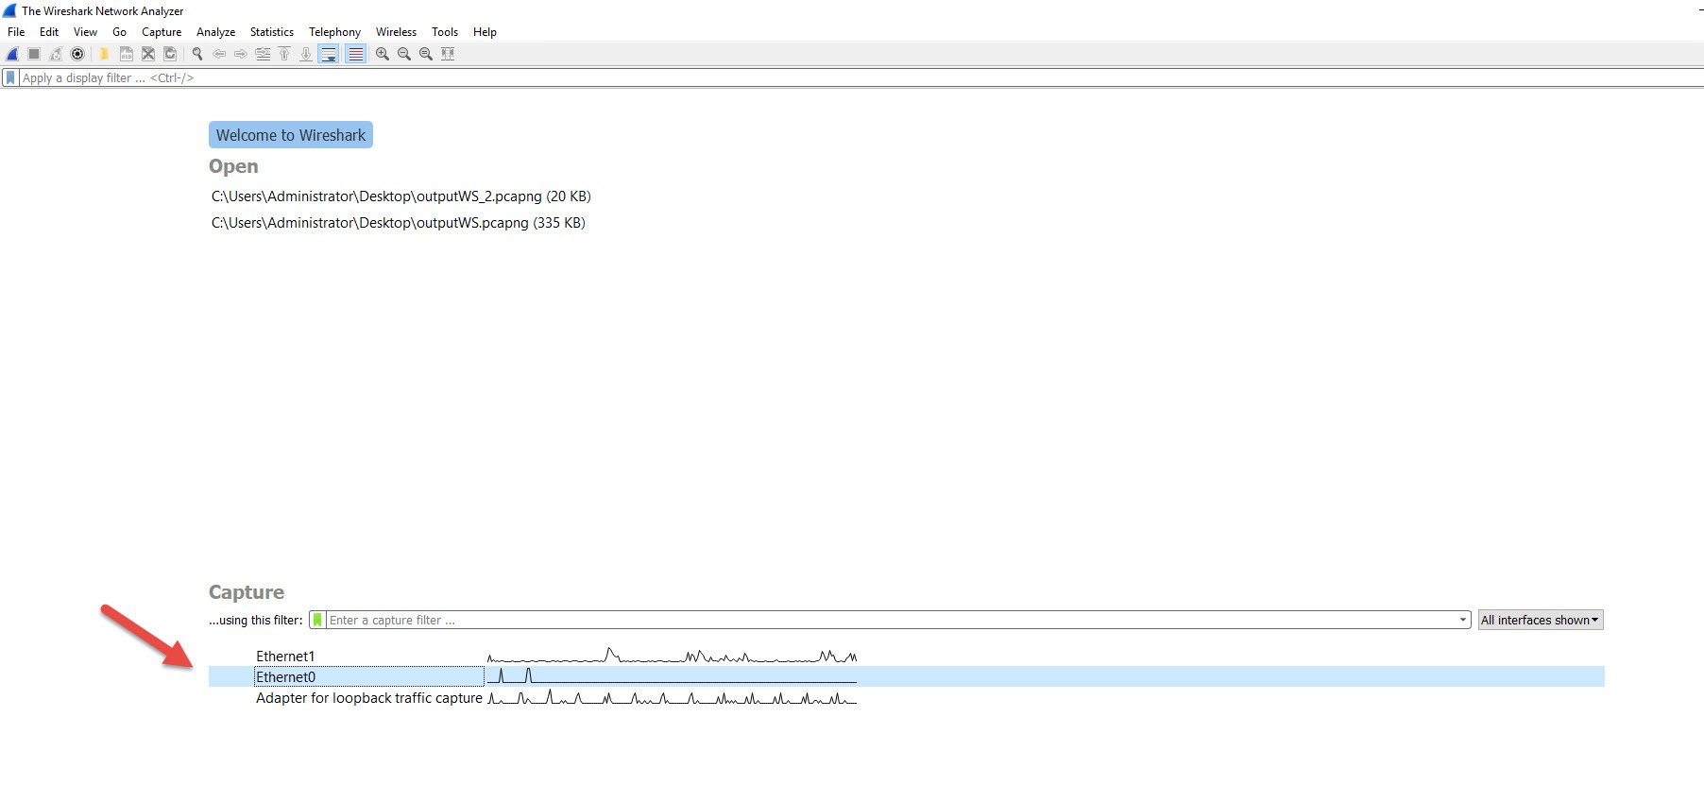1704x802 pixels.
Task: Open the Go menu
Action: point(119,31)
